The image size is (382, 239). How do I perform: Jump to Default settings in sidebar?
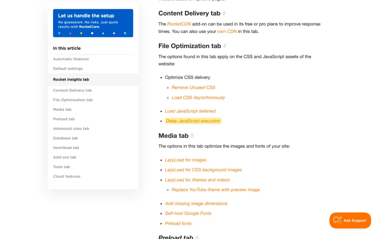coord(68,69)
